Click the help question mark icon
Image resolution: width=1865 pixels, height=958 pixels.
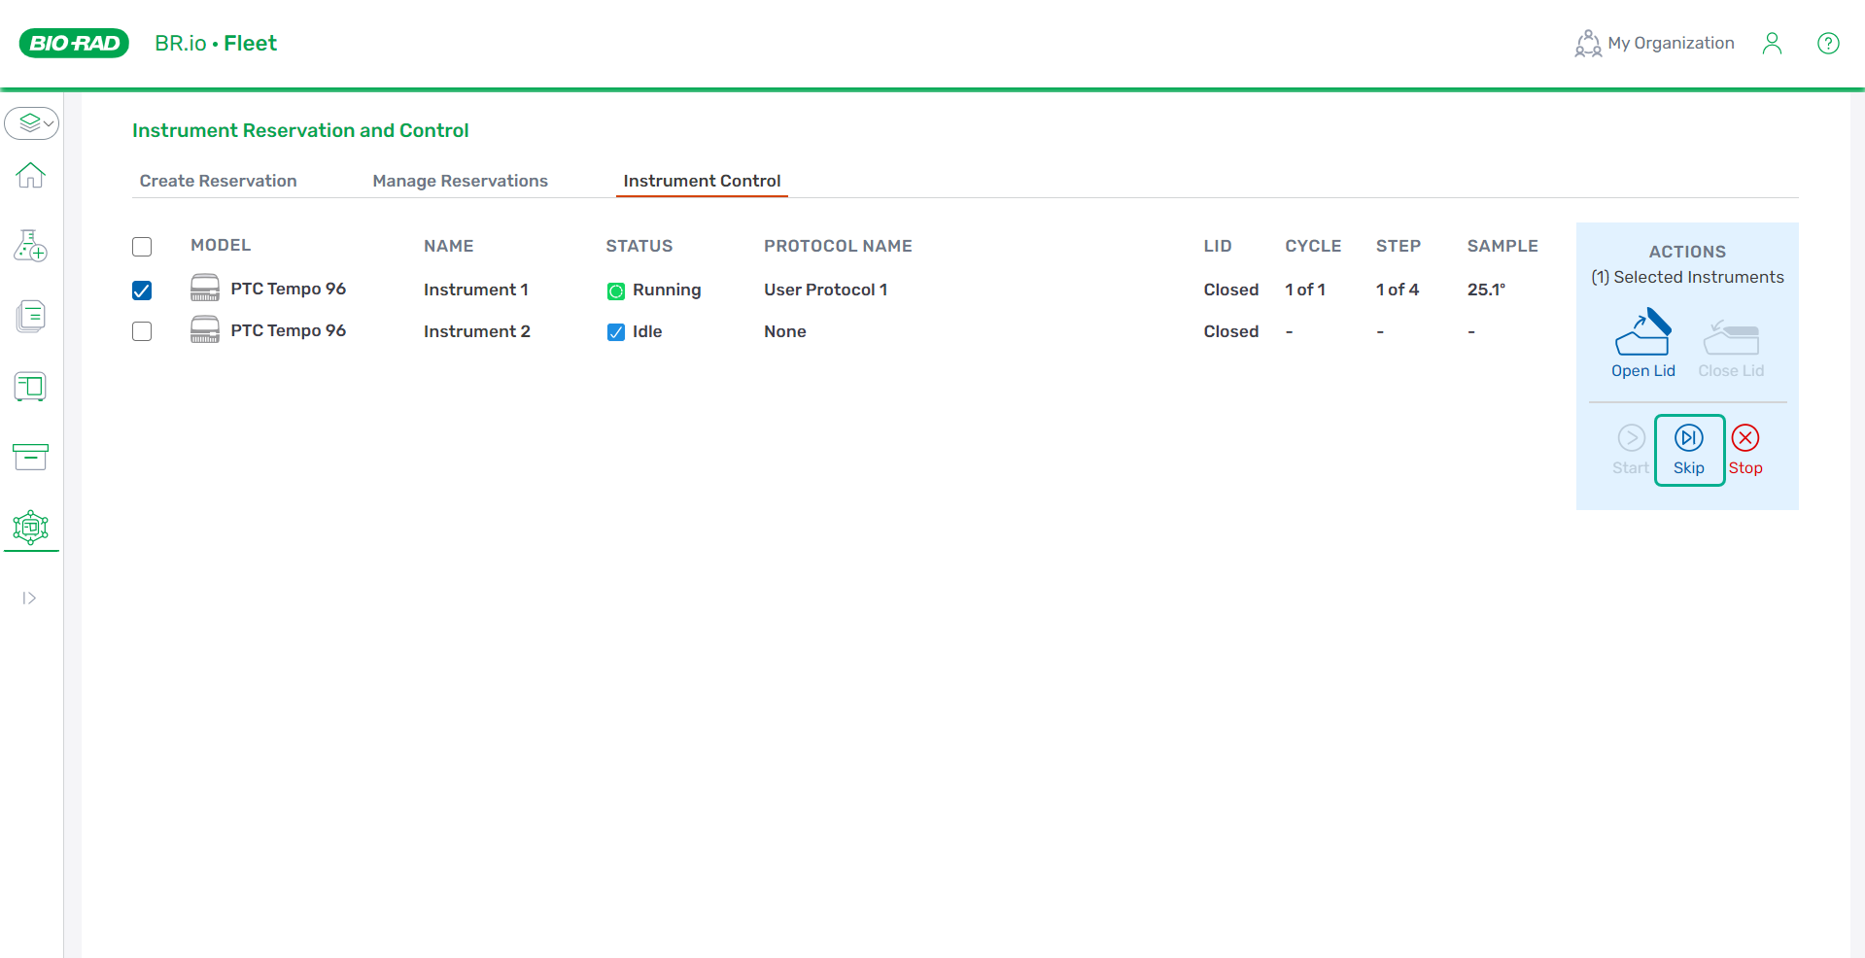tap(1827, 44)
